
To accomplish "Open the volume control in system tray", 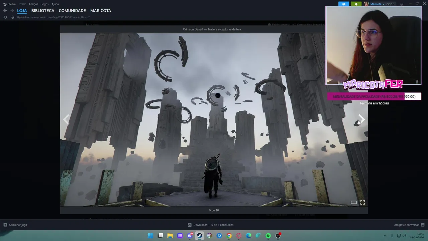I will click(404, 236).
